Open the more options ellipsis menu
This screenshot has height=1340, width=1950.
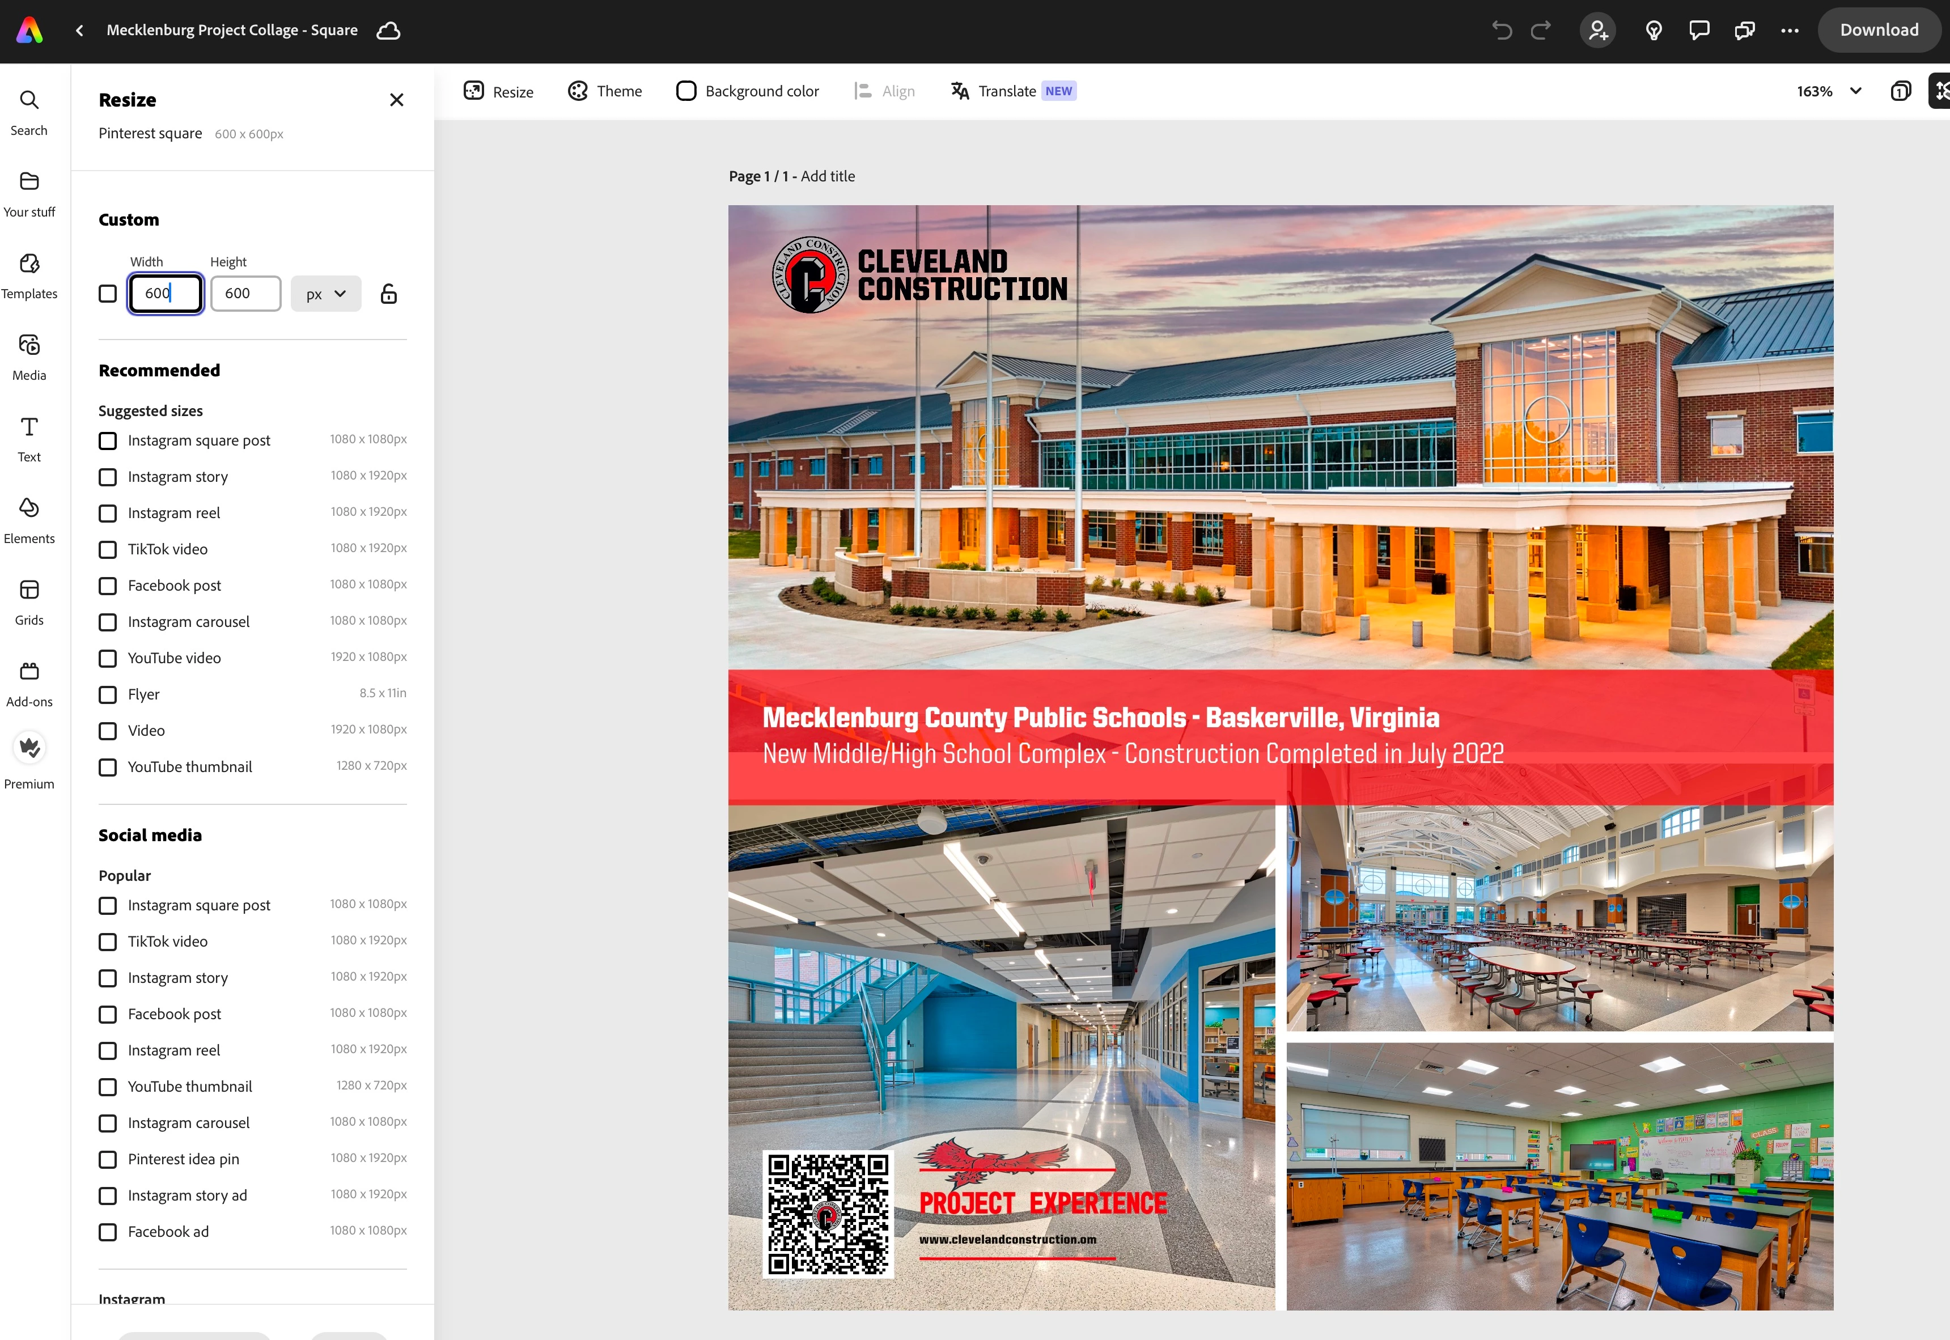(x=1790, y=30)
